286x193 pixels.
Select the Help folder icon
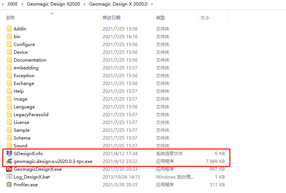click(9, 91)
